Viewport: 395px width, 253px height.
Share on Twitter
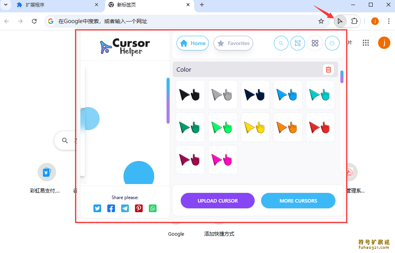[x=97, y=208]
